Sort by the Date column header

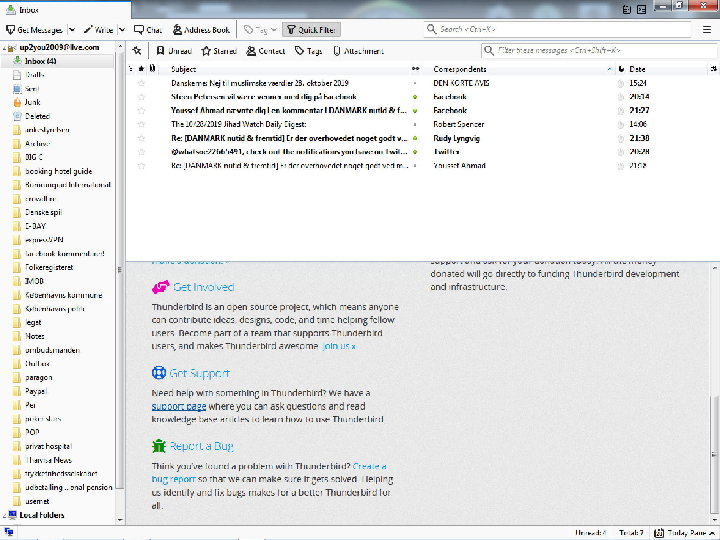(668, 69)
